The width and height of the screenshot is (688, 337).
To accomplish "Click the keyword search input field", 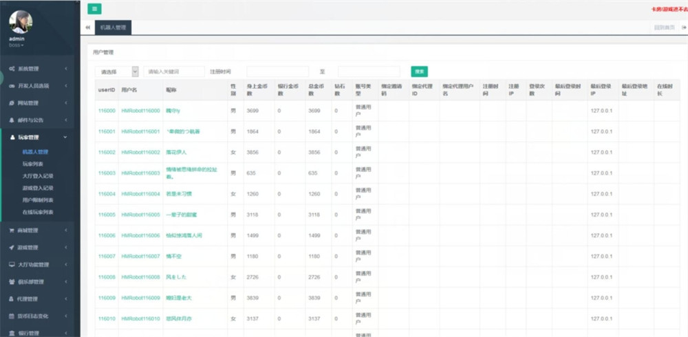I will 173,72.
